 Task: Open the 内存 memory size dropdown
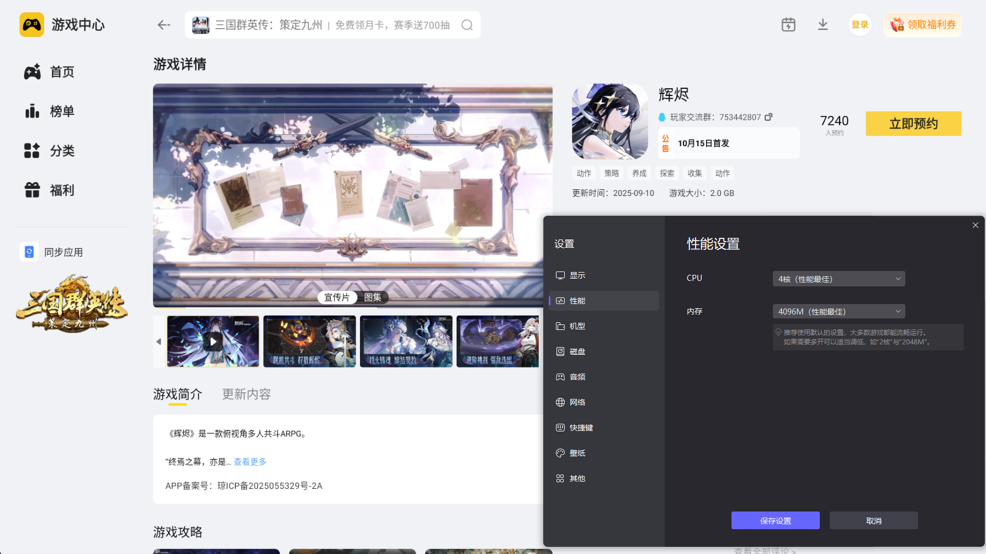839,311
